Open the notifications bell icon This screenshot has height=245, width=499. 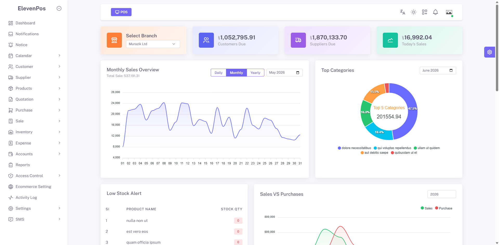click(436, 12)
